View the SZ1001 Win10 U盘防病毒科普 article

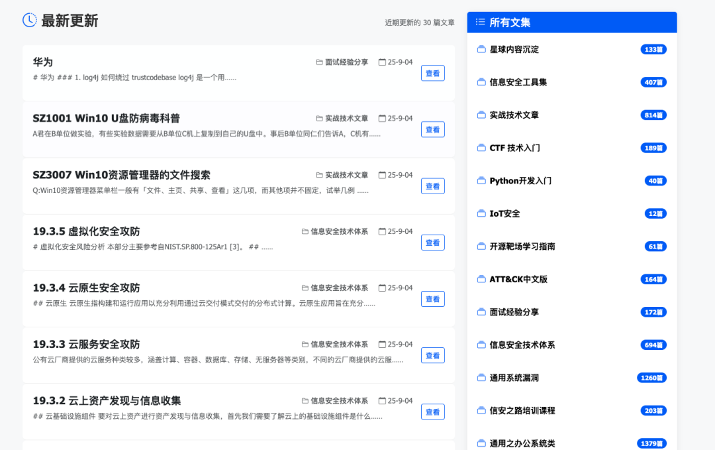[433, 130]
